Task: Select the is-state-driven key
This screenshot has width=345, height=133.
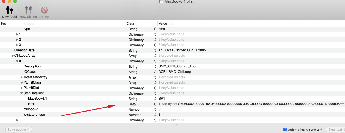Action: [34, 115]
